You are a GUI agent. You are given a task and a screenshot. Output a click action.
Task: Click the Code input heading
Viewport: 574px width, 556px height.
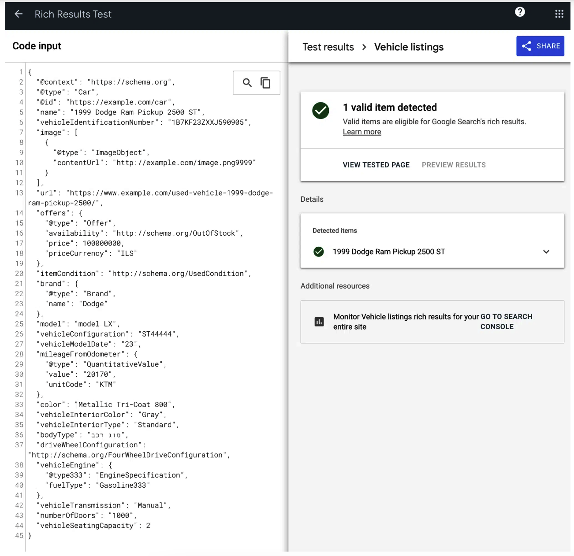click(37, 46)
